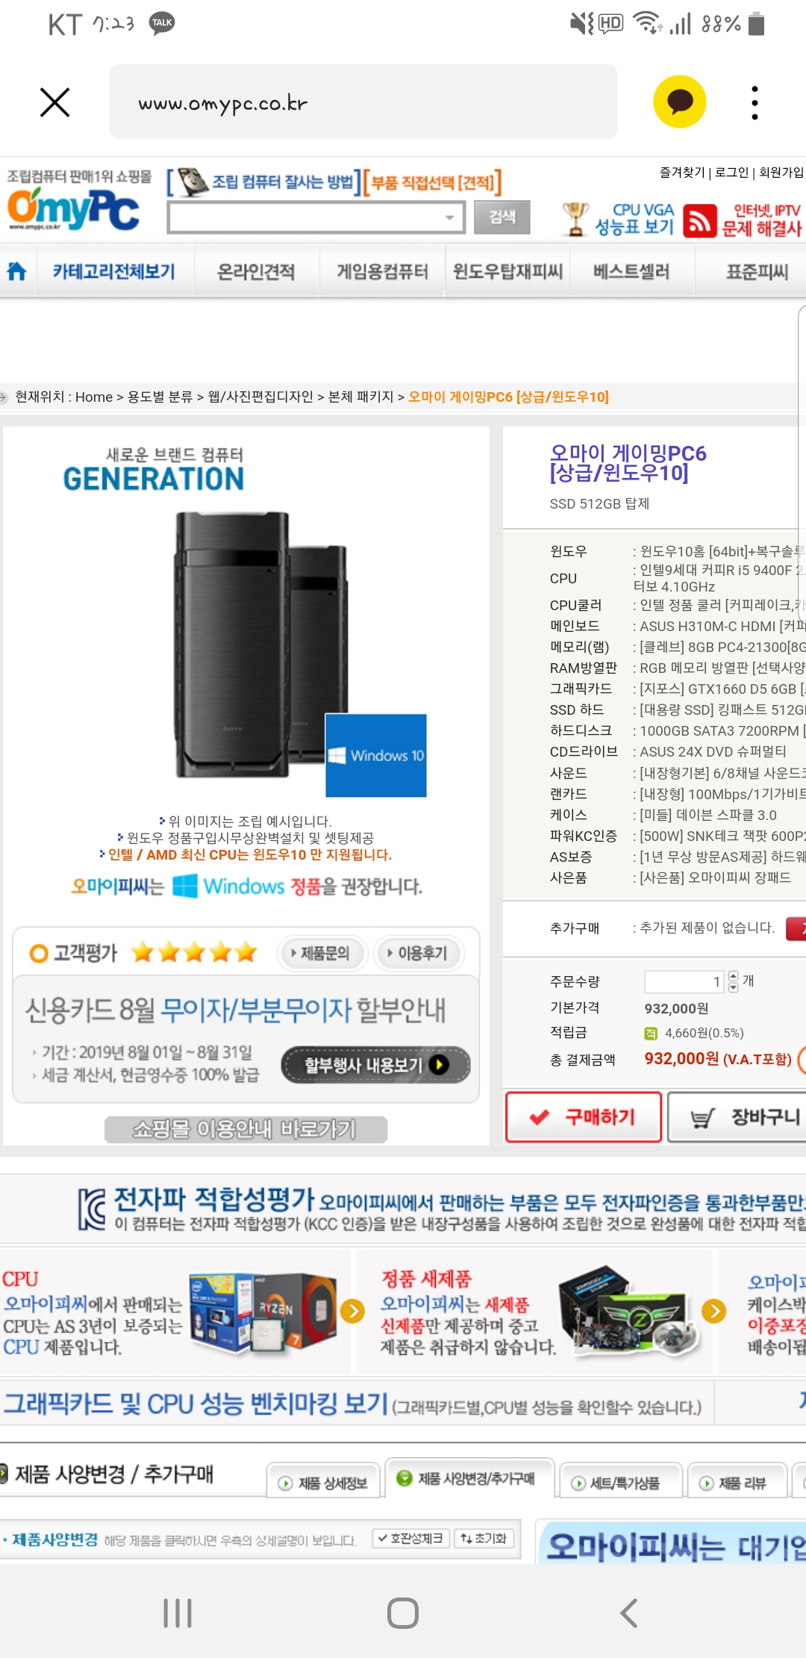Open 게임용컴퓨터 menu item
The width and height of the screenshot is (806, 1658).
point(383,271)
